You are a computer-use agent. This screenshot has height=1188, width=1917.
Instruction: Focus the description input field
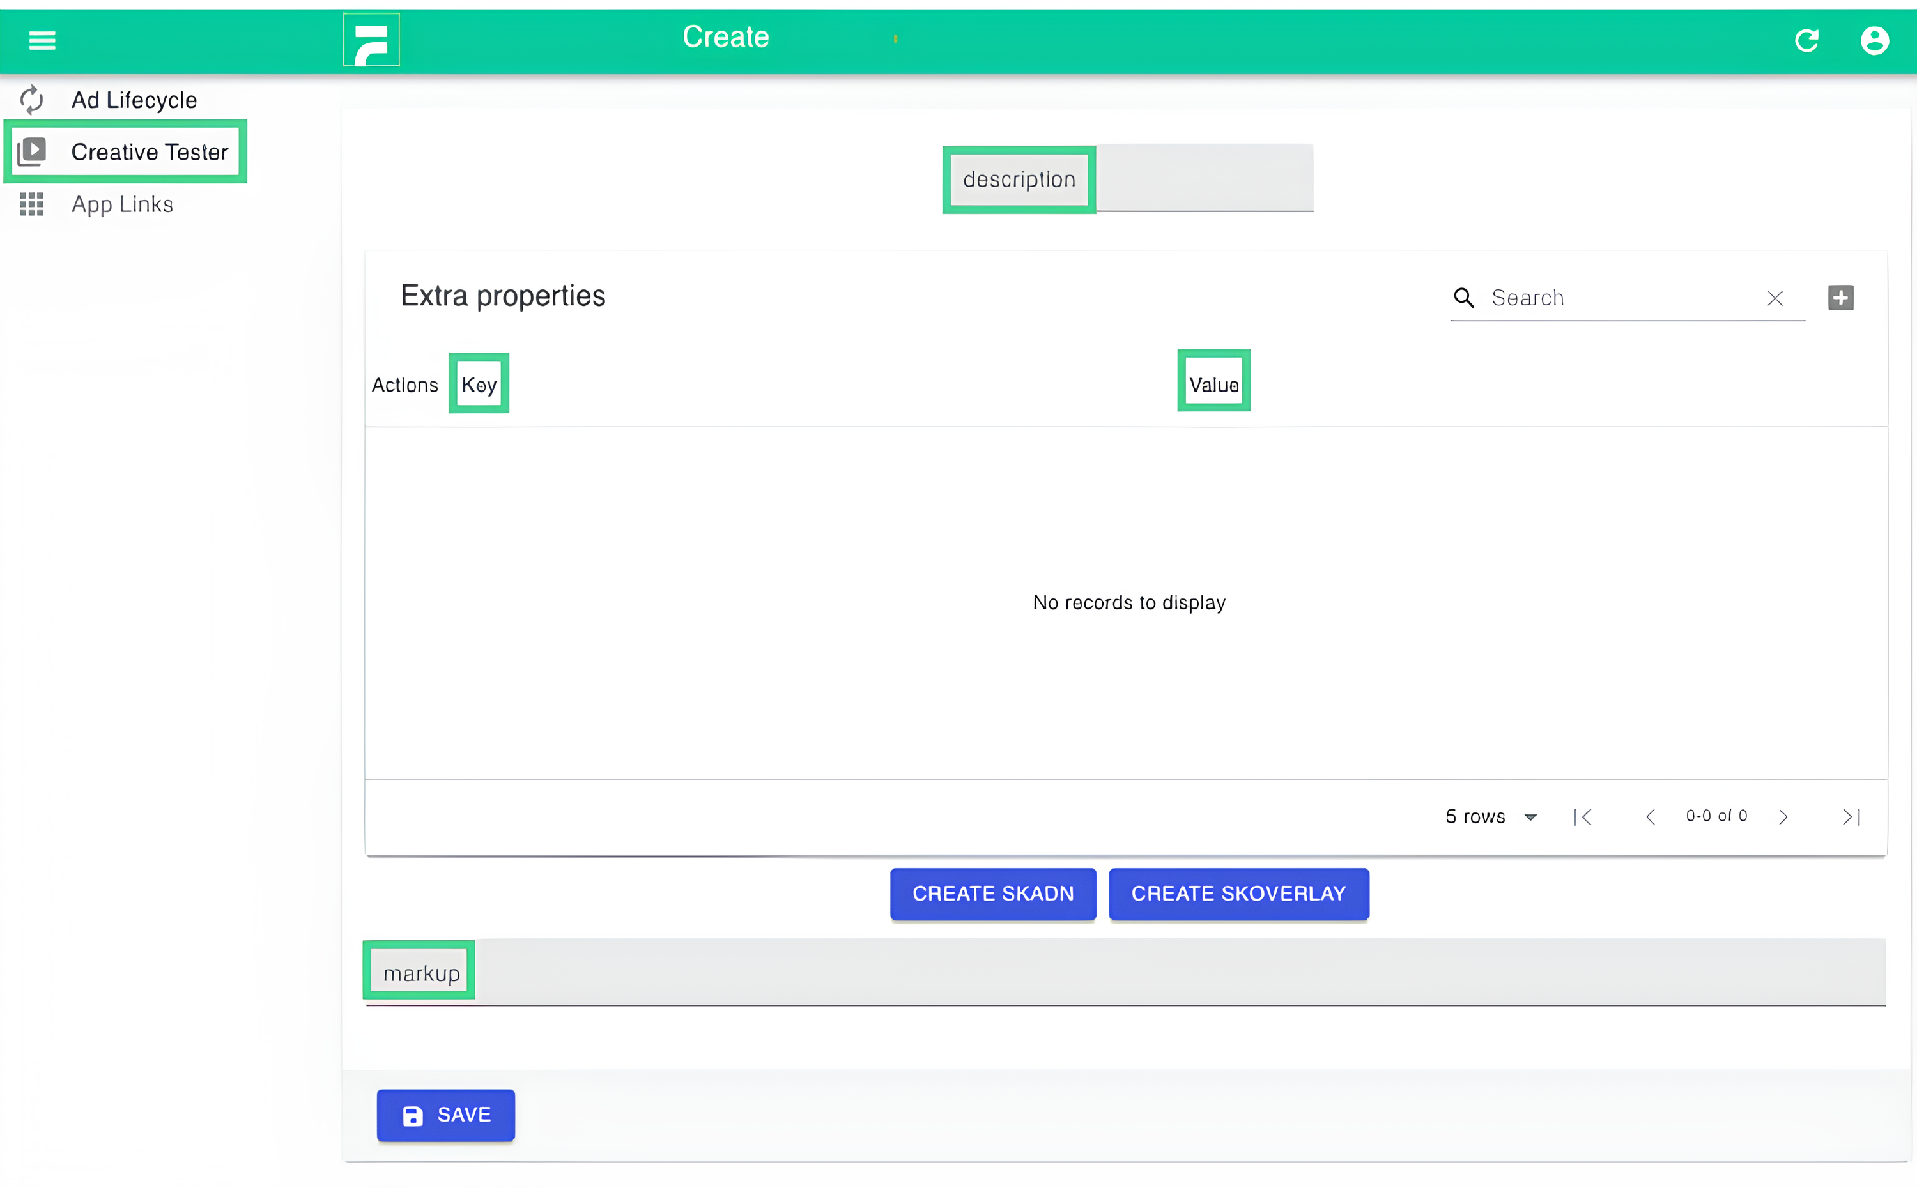[1203, 179]
